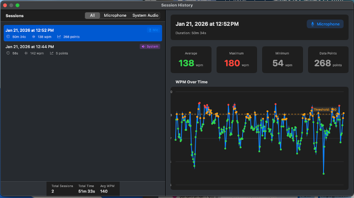The height and width of the screenshot is (198, 354).
Task: Click the waveform icon beside 138 wpm
Action: pos(34,36)
